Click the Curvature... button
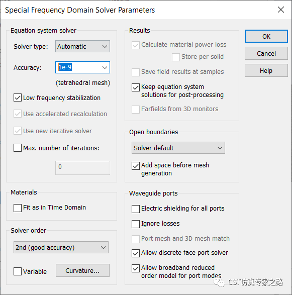 coord(82,270)
